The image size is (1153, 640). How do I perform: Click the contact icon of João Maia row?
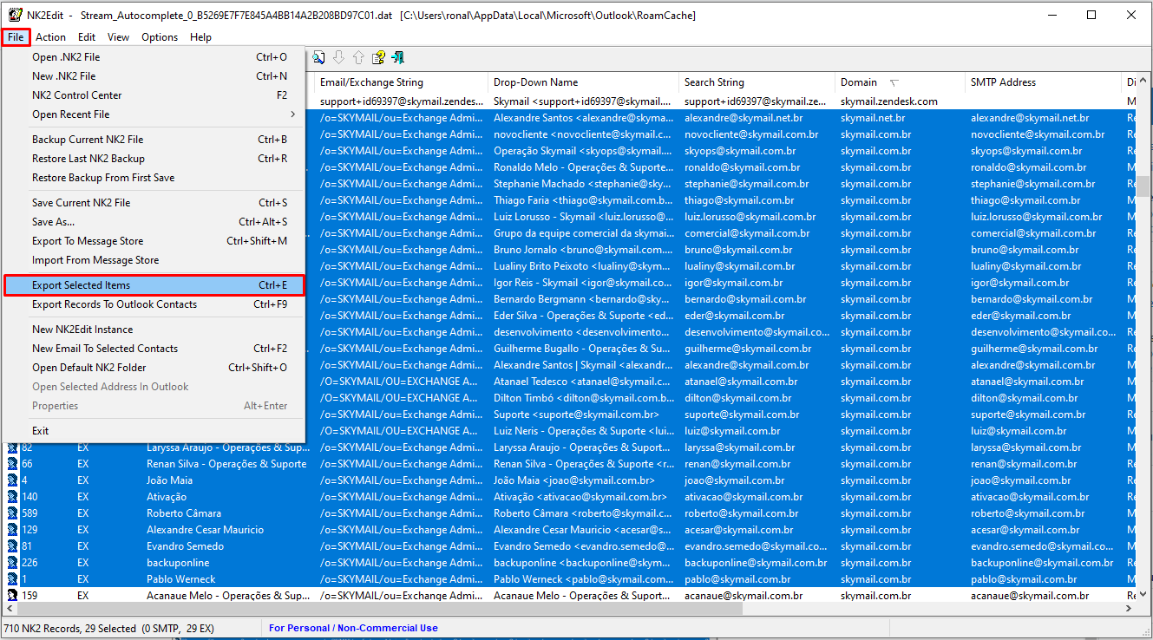[x=12, y=480]
